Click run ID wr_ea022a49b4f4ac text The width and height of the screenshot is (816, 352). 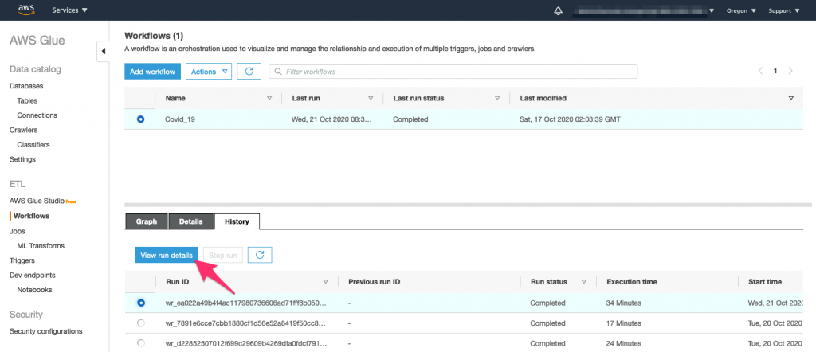246,303
